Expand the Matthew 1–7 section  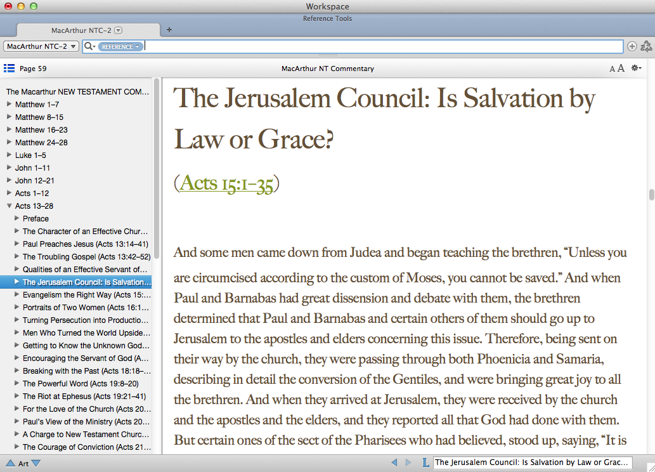9,104
